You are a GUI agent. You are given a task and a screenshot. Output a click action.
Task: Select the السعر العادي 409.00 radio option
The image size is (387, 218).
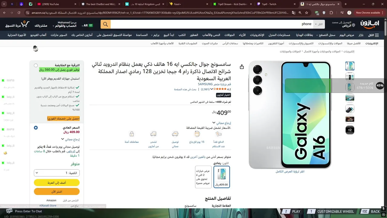[x=36, y=128]
